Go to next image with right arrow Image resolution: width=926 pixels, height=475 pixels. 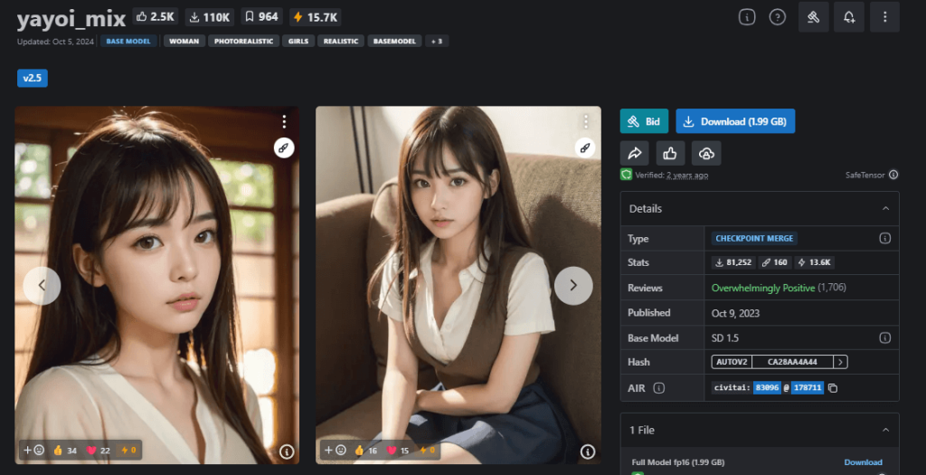tap(573, 286)
